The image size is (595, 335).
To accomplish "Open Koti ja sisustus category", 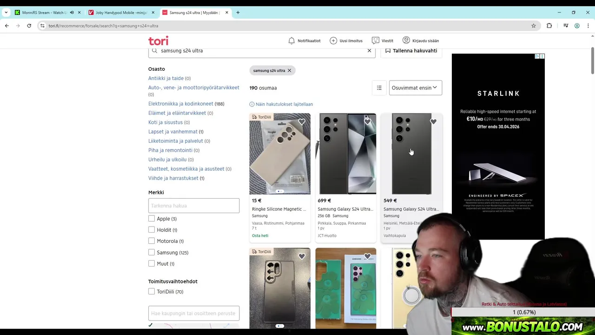I will point(165,122).
